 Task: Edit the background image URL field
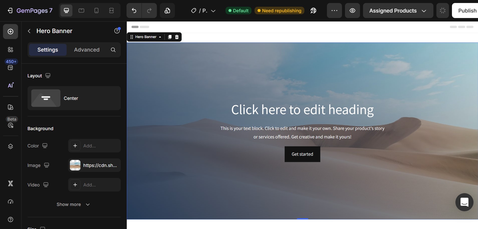tap(100, 165)
